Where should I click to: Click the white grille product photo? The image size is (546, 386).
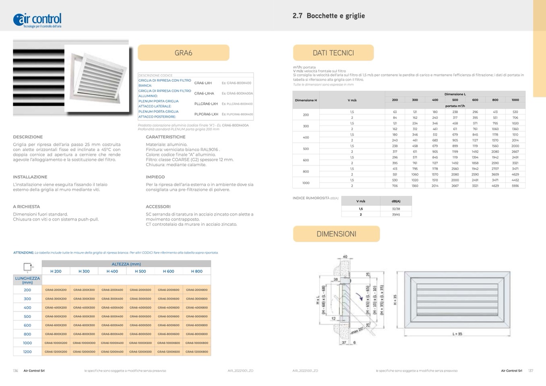(71, 78)
